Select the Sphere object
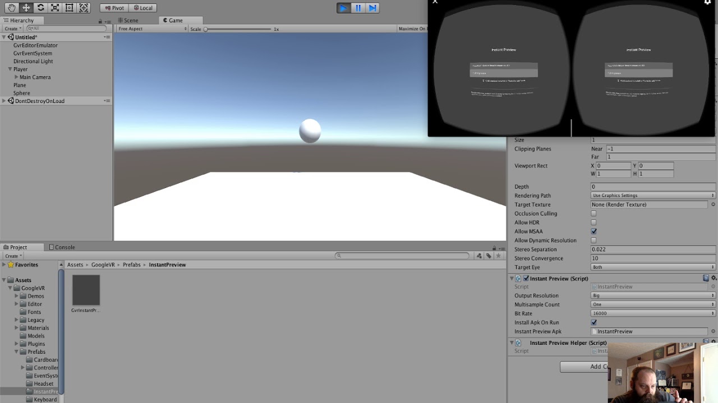 click(21, 93)
